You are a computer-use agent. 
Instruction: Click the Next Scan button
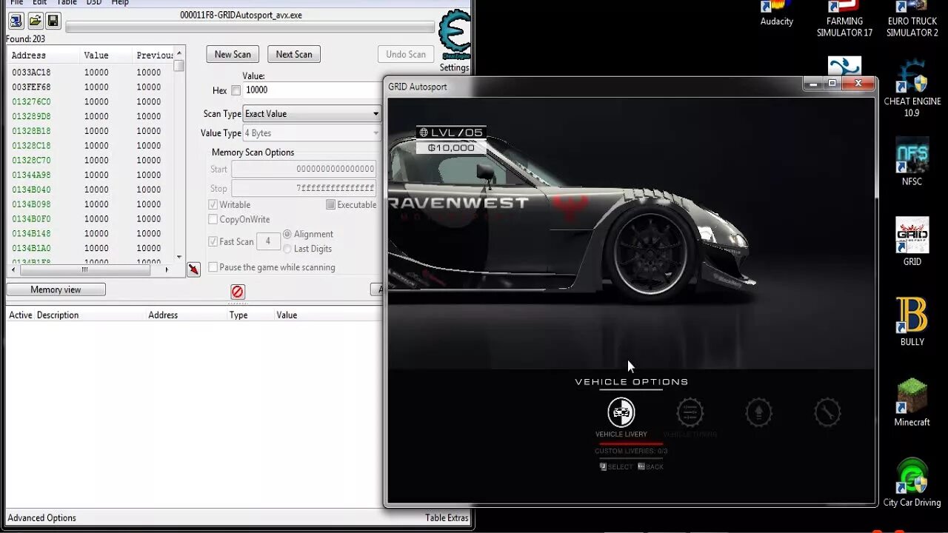[x=294, y=54]
